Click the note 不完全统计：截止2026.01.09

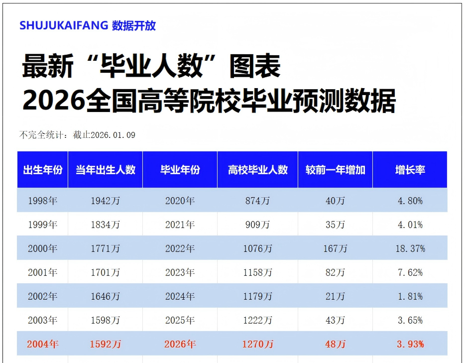pyautogui.click(x=77, y=135)
